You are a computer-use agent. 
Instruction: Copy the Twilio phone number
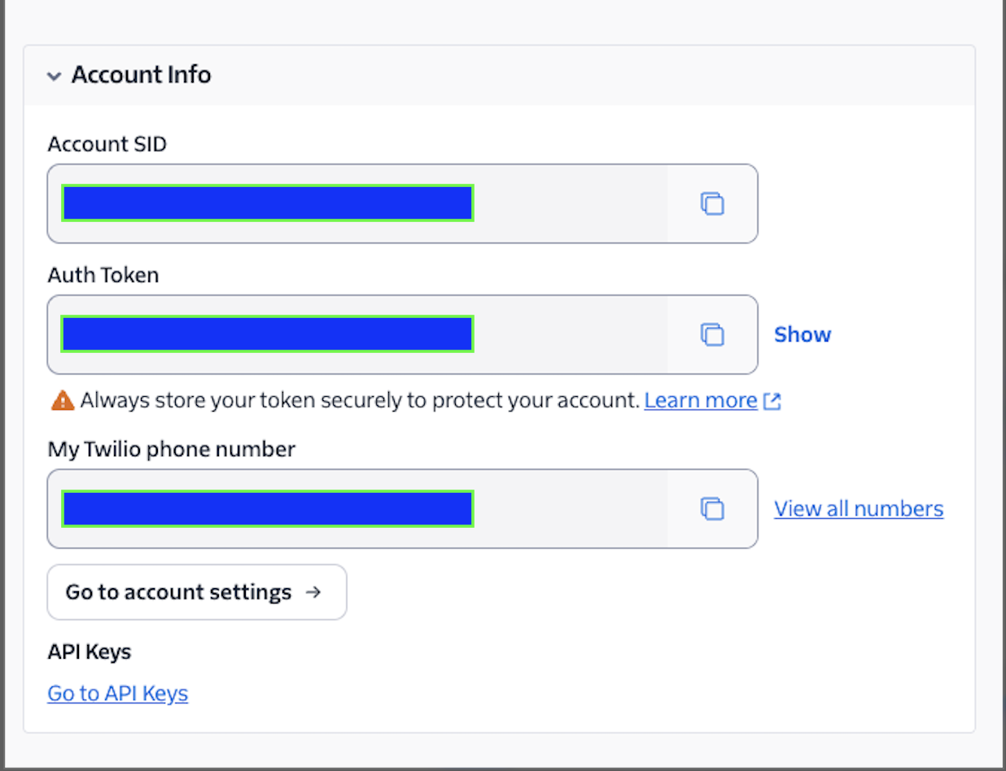tap(712, 509)
